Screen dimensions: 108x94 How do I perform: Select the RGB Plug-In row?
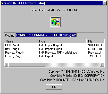(54, 45)
